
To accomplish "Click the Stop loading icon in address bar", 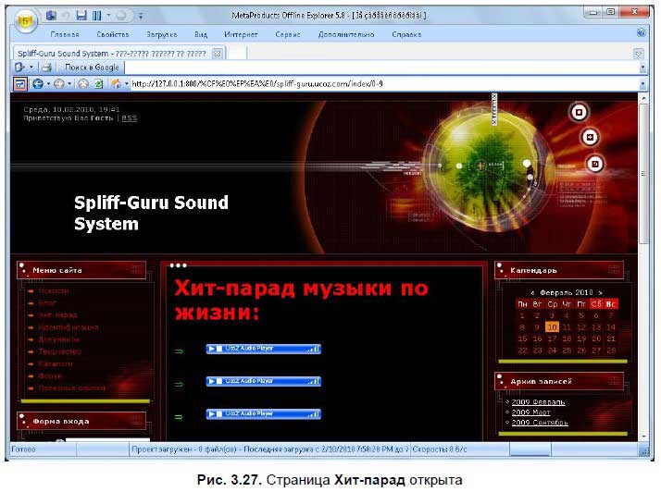I will [x=83, y=83].
